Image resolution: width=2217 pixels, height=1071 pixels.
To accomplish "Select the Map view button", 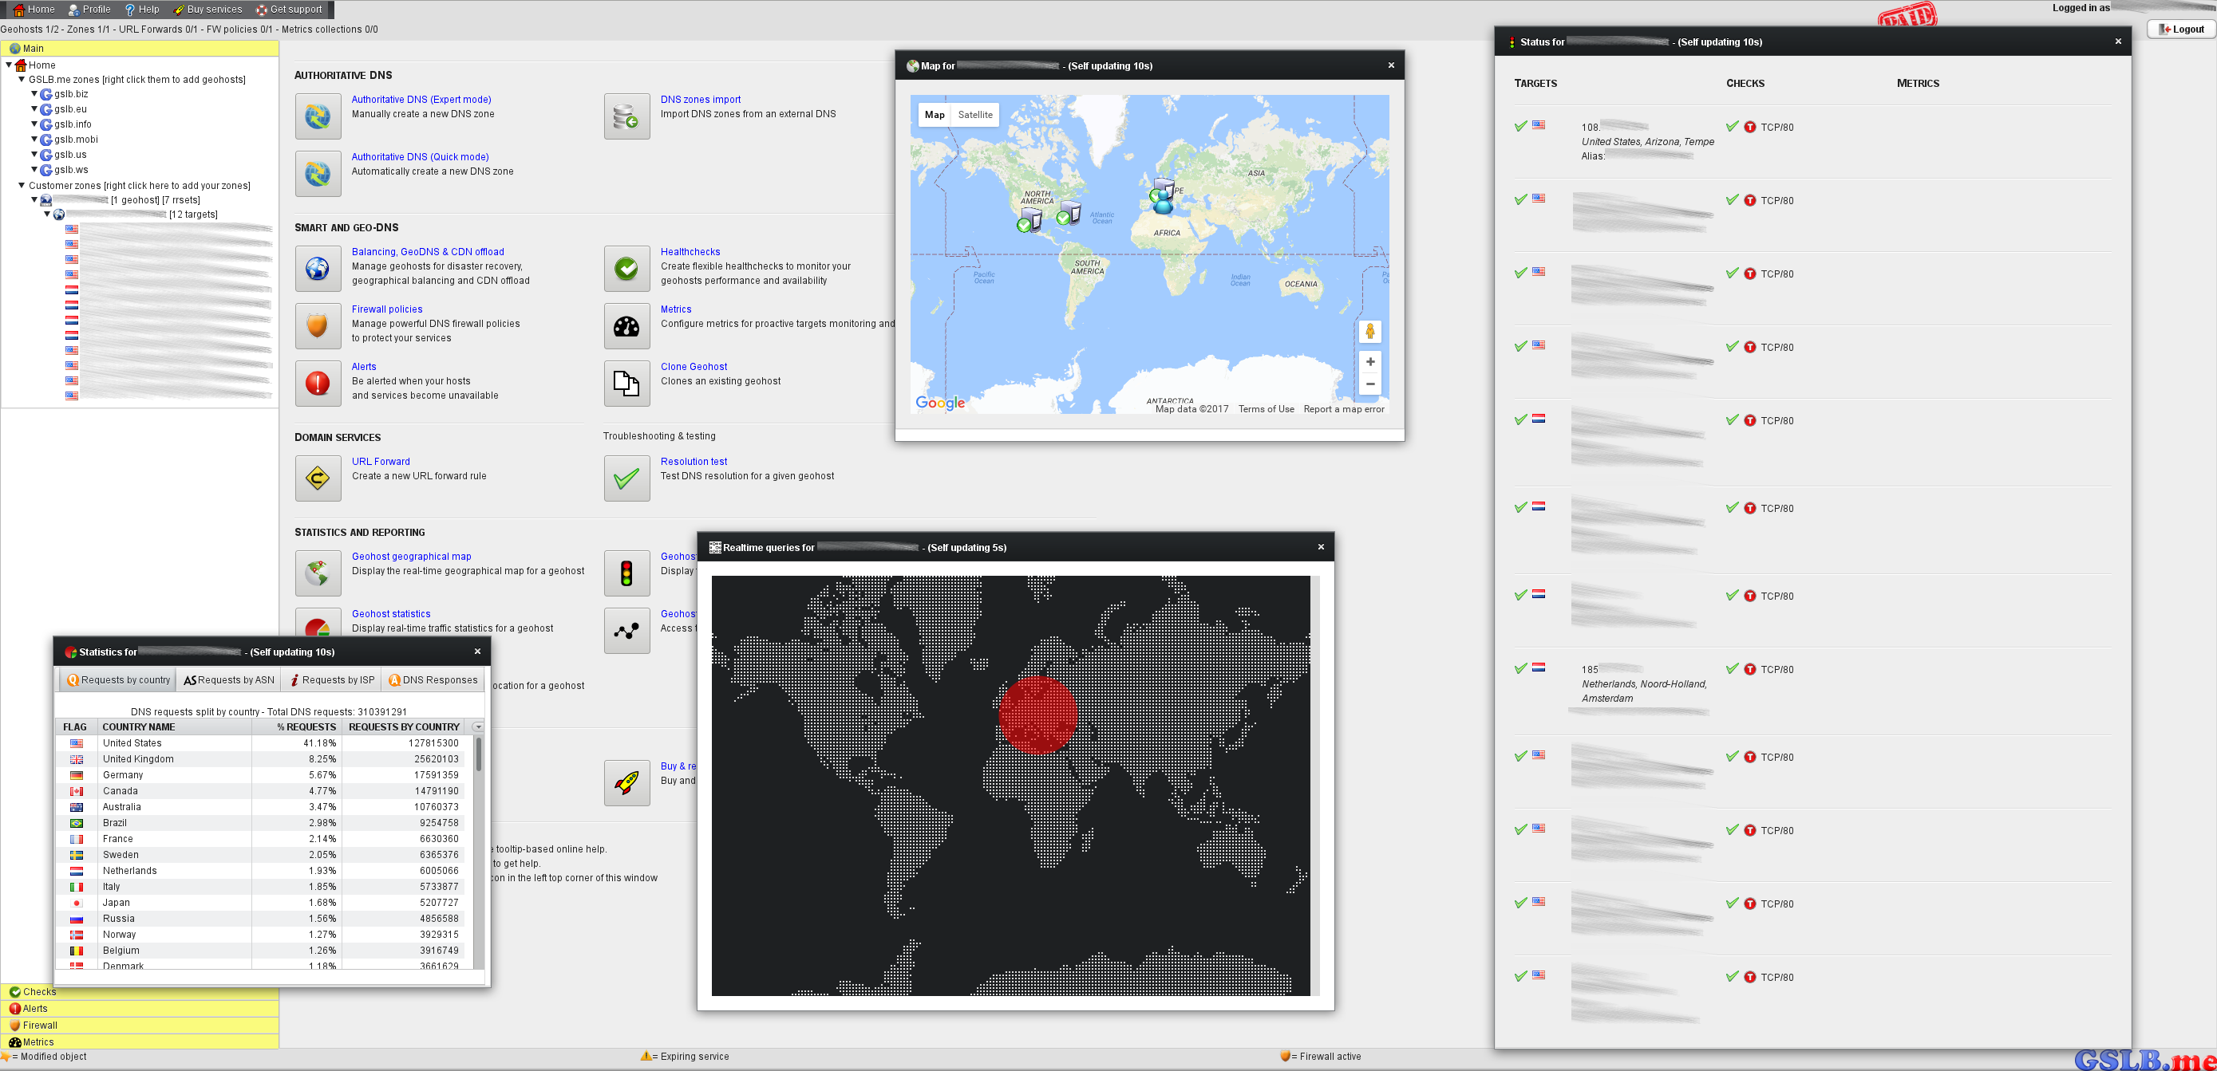I will [x=935, y=114].
